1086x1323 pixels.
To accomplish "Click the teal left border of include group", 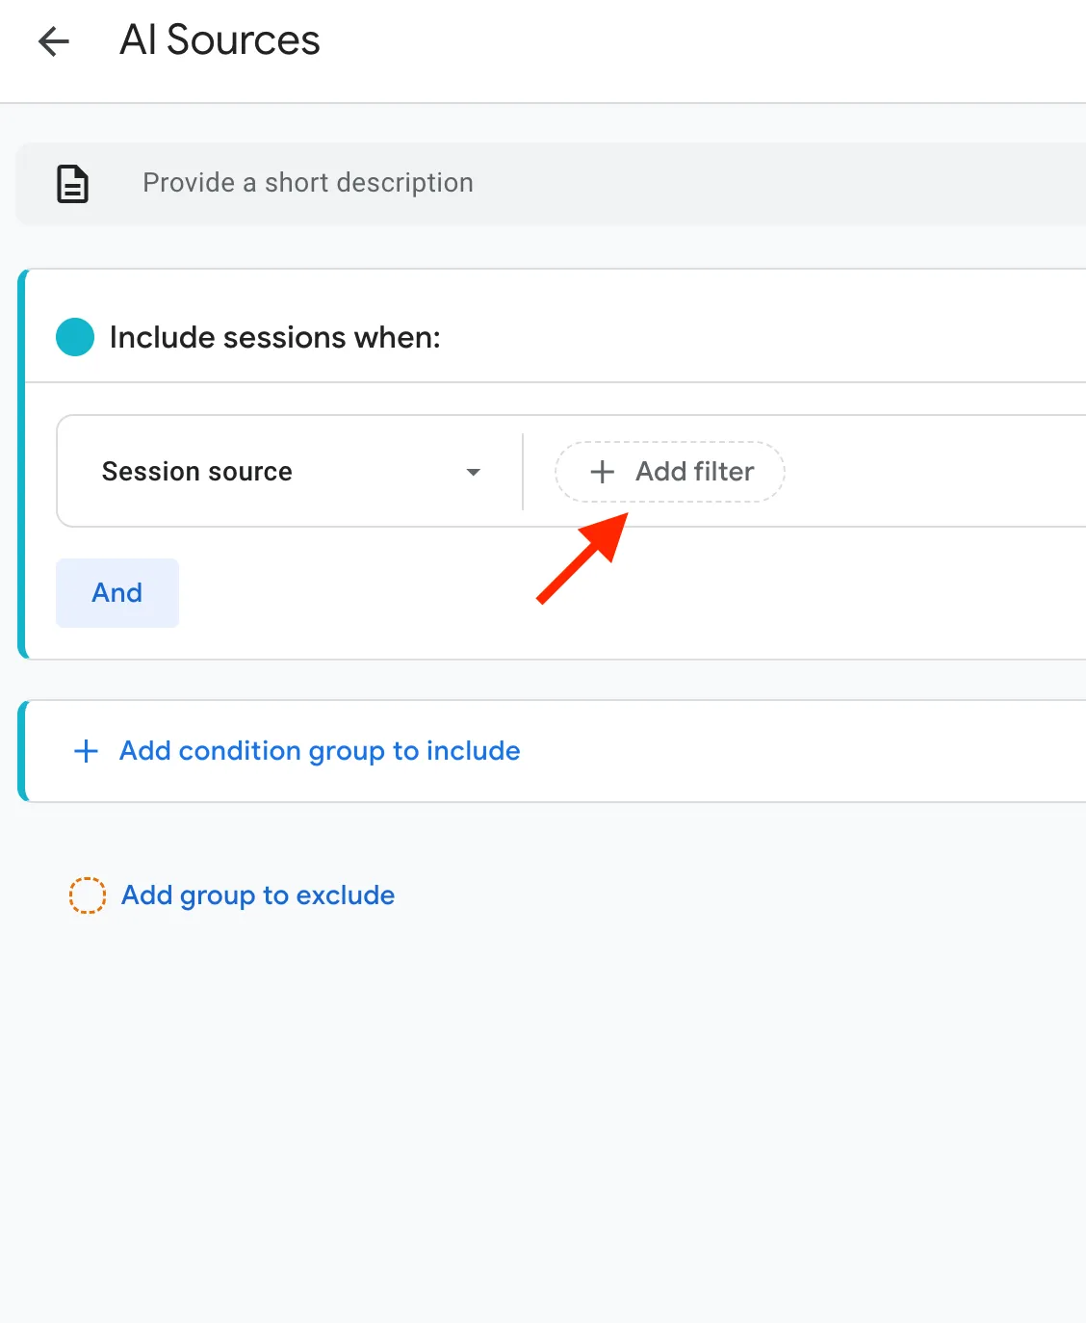I will [22, 464].
